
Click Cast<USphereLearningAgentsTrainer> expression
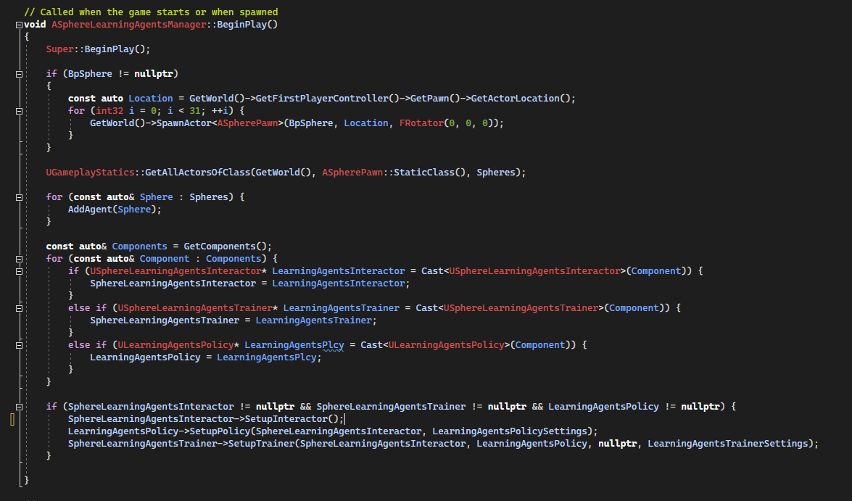click(x=540, y=307)
